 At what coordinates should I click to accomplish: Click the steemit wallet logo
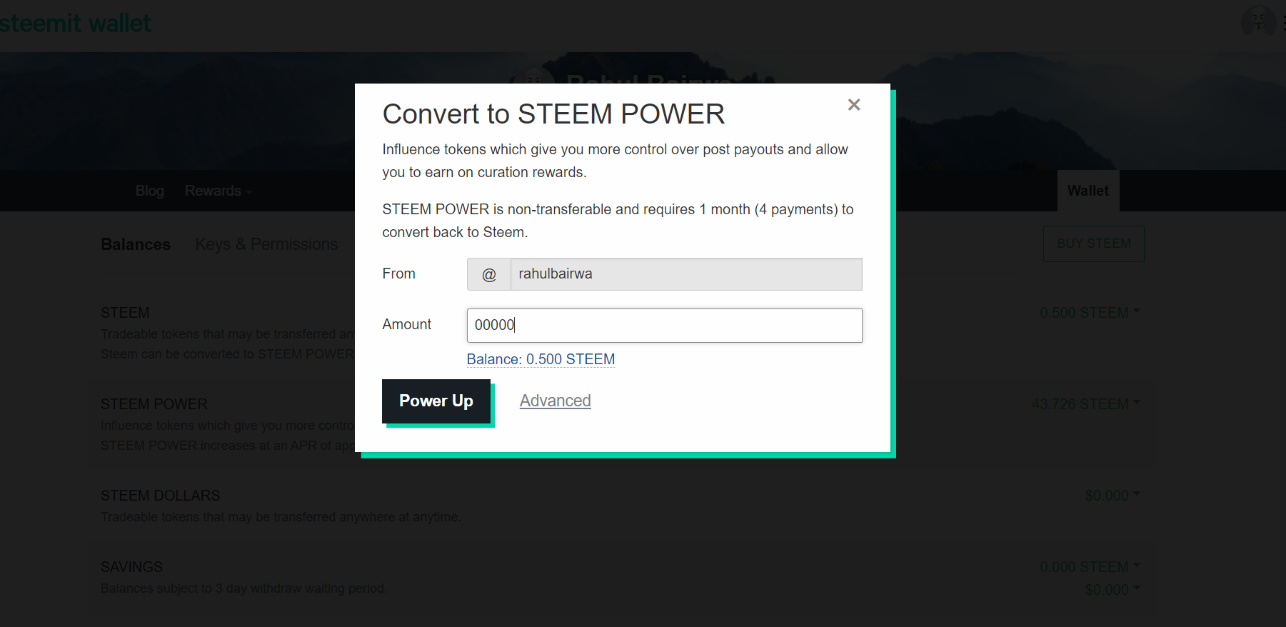(75, 24)
